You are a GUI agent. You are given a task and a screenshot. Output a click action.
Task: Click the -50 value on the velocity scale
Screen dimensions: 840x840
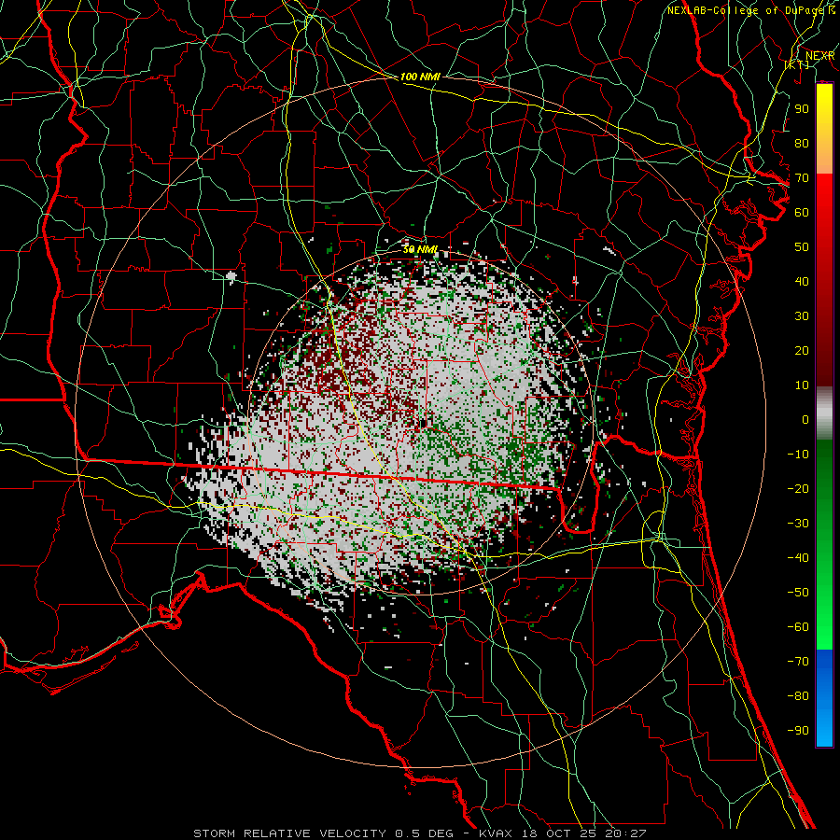(798, 593)
